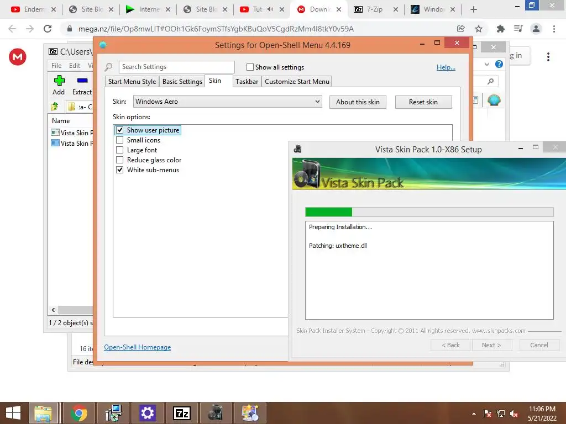Enable Small icons option
Screen dimensions: 566x424
point(120,140)
